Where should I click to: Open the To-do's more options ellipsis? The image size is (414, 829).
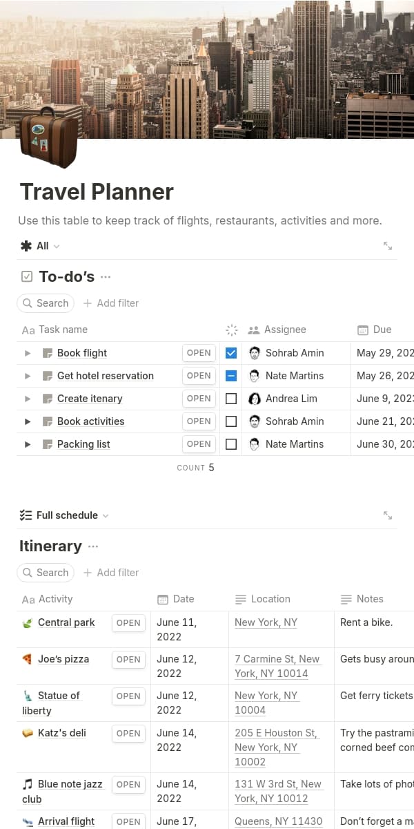pyautogui.click(x=106, y=277)
